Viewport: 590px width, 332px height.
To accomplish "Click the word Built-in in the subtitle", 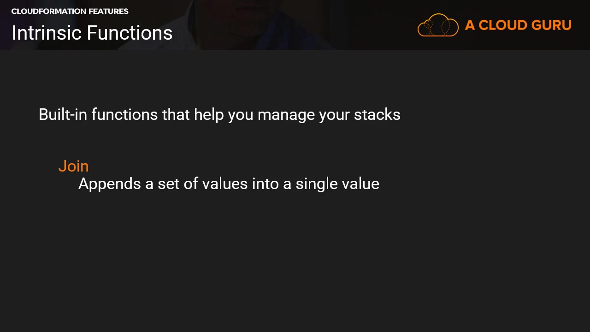I will pos(63,114).
